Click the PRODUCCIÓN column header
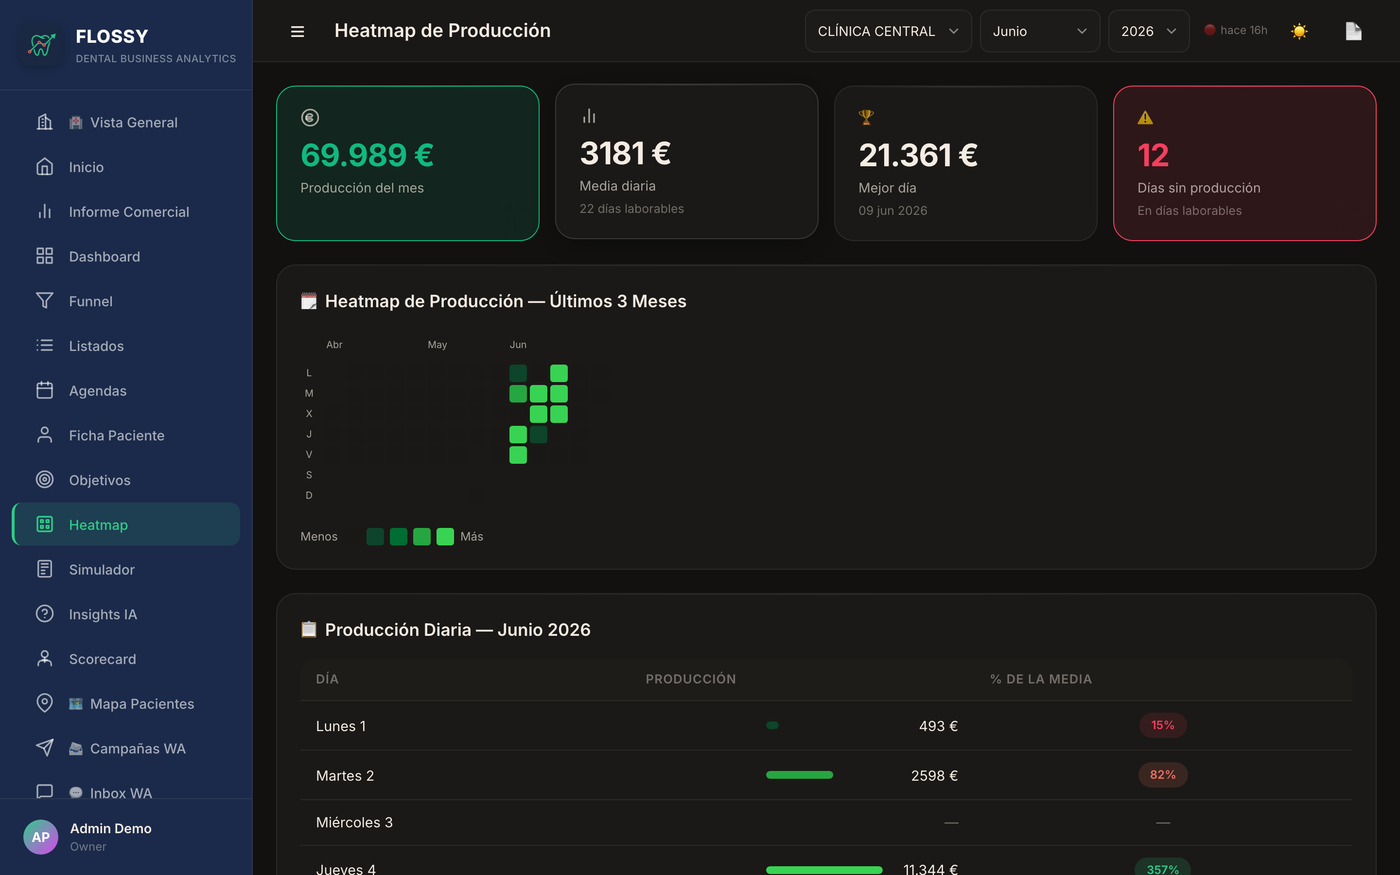The image size is (1400, 875). pos(690,679)
